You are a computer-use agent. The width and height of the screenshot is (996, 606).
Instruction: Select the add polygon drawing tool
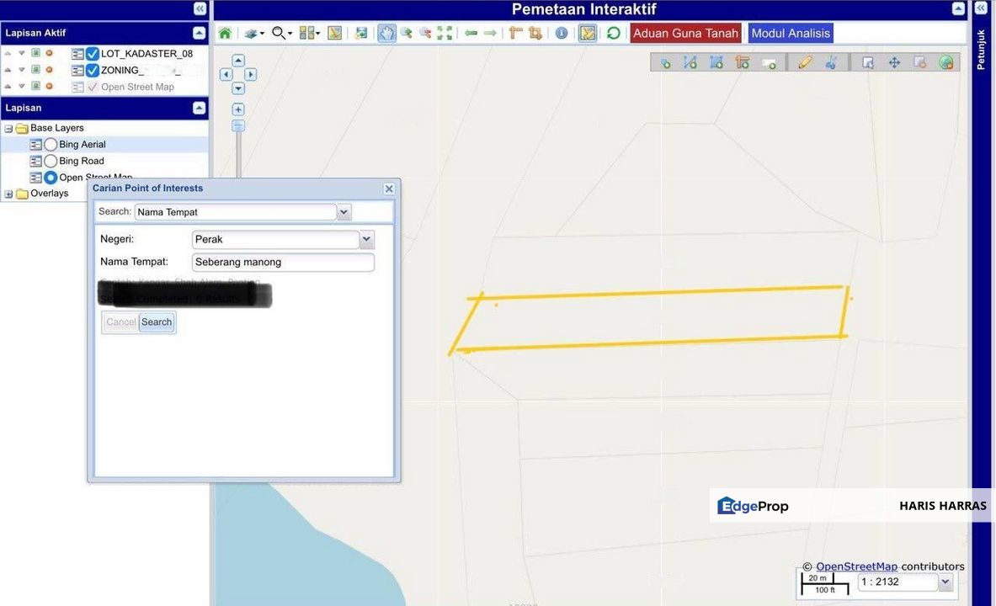click(716, 62)
